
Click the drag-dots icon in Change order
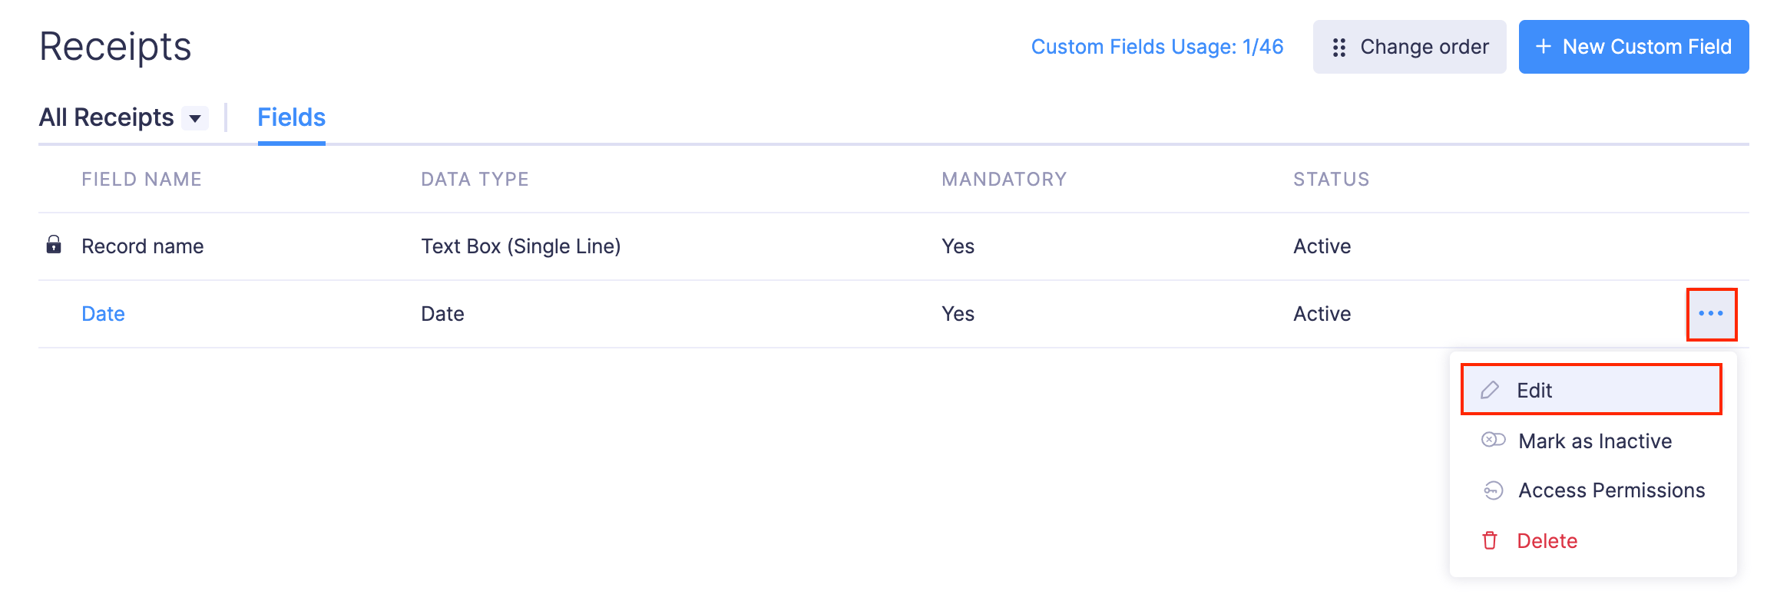[x=1339, y=48]
